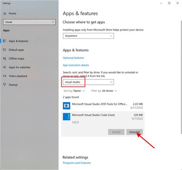Click the '2 apps found' text

click(71, 97)
